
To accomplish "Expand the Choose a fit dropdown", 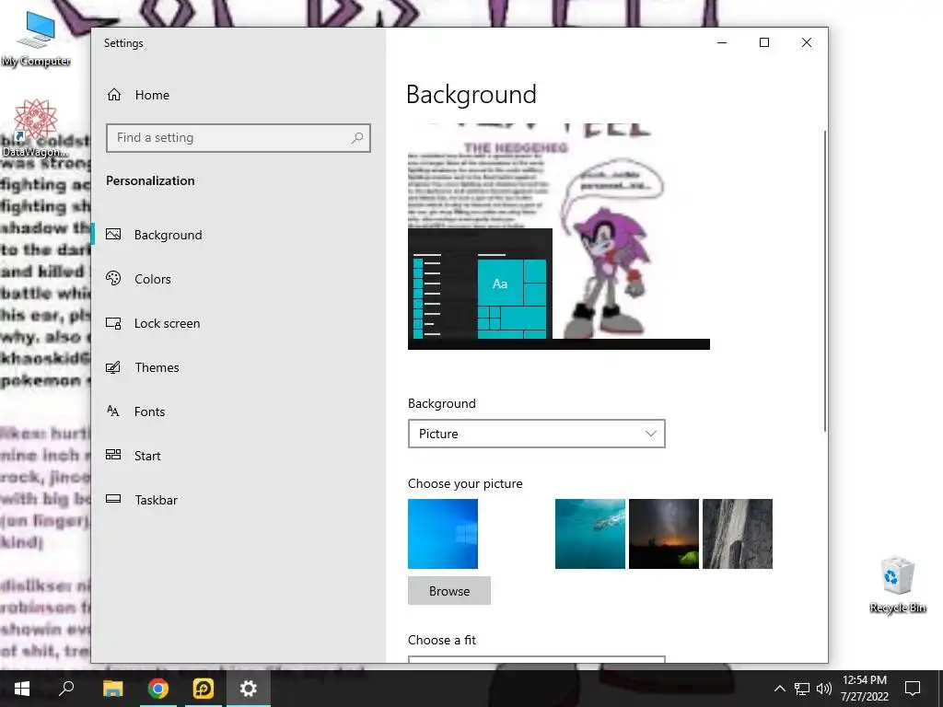I will click(x=537, y=659).
